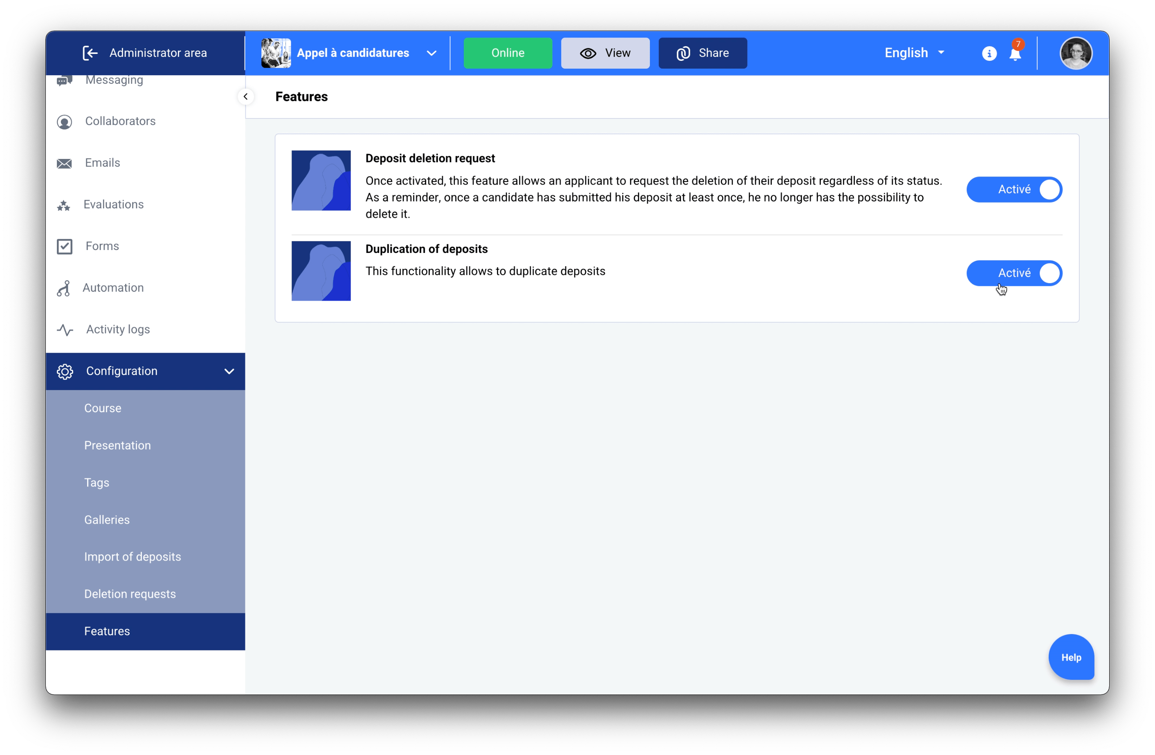The width and height of the screenshot is (1155, 755).
Task: Open Galleries configuration
Action: coord(145,520)
